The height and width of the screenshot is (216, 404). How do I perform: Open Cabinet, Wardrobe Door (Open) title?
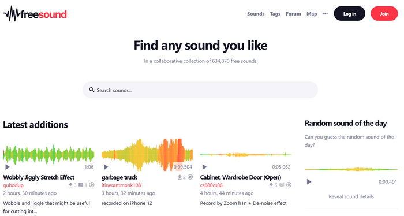(x=241, y=177)
